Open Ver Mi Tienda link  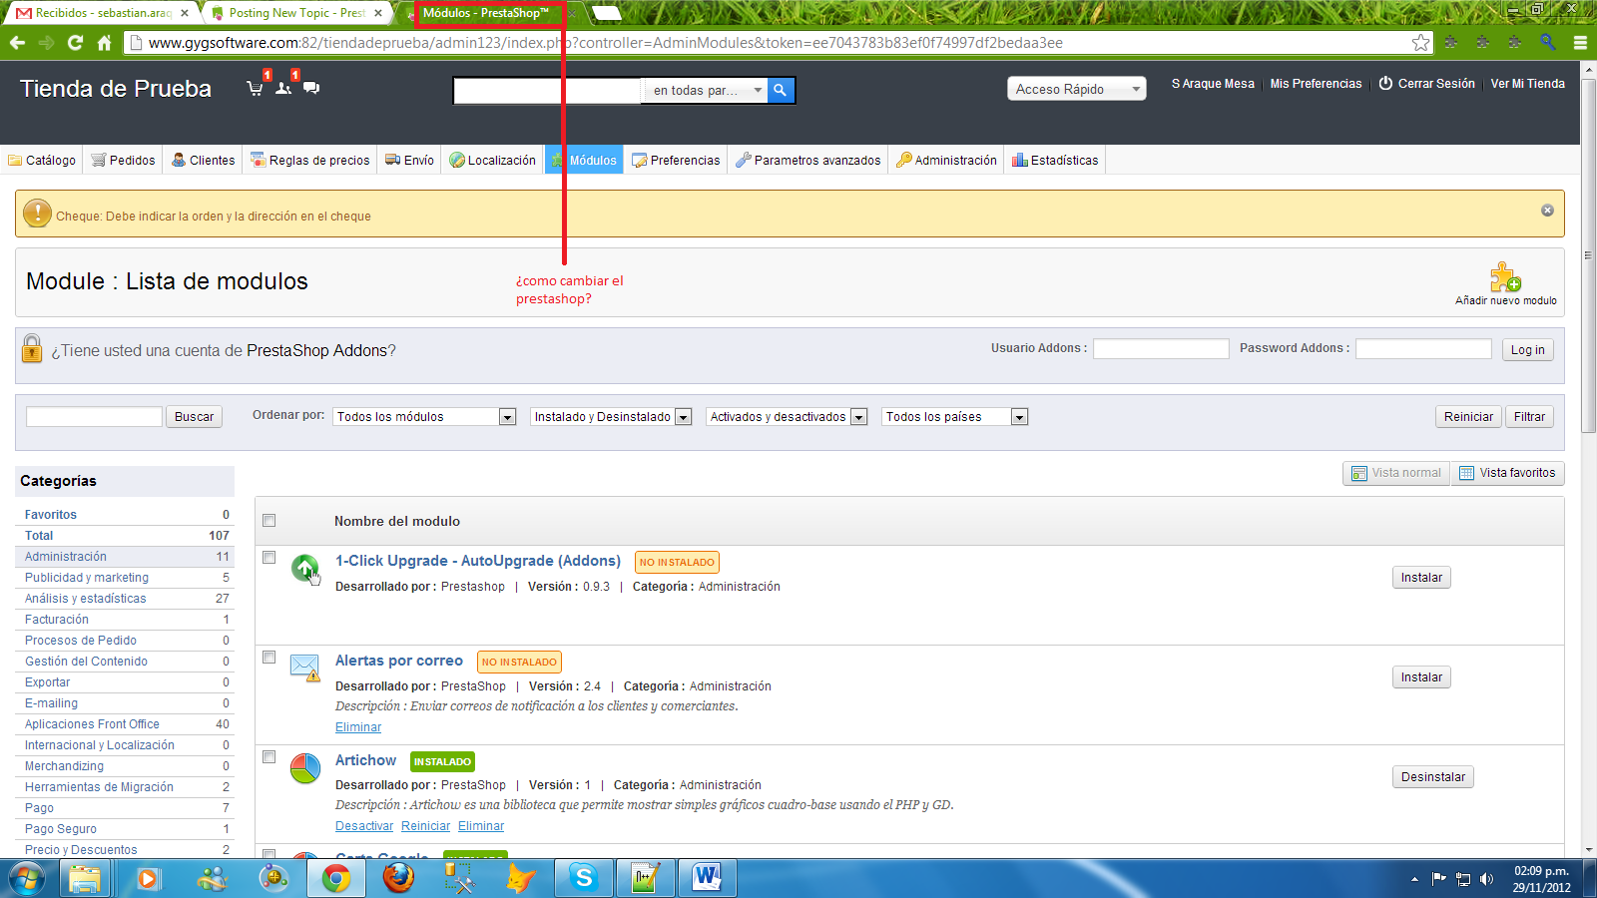tap(1527, 84)
